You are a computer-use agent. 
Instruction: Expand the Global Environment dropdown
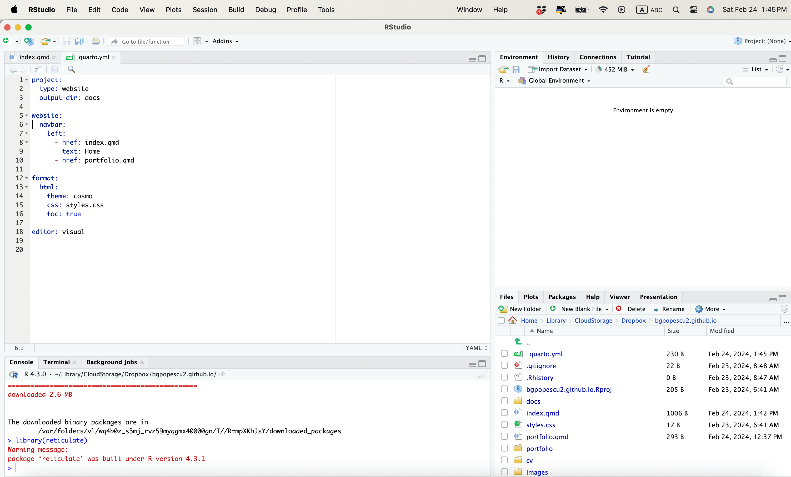coord(555,80)
